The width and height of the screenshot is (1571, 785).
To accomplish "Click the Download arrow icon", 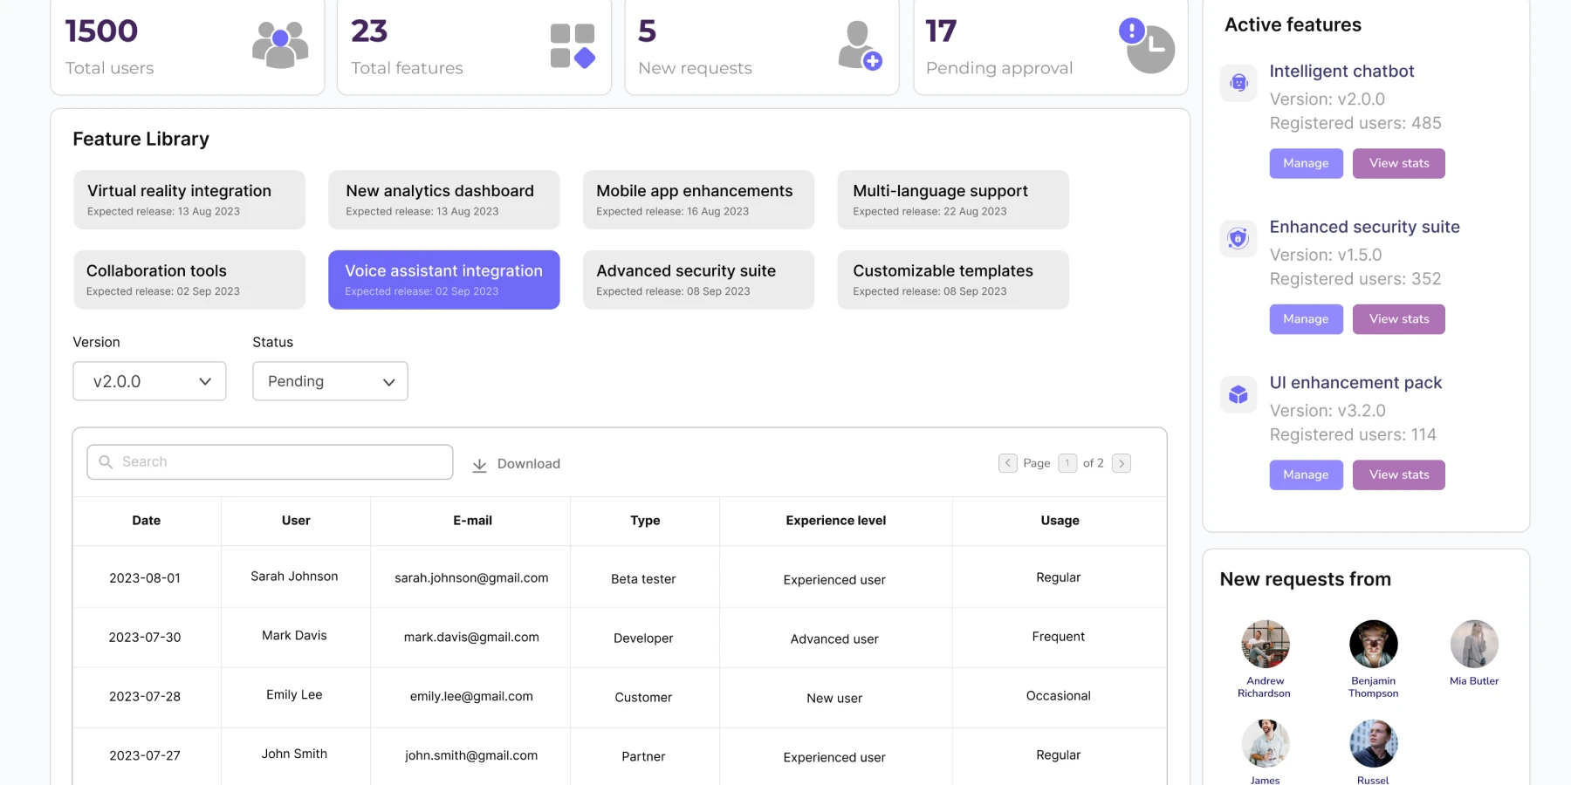I will coord(479,465).
